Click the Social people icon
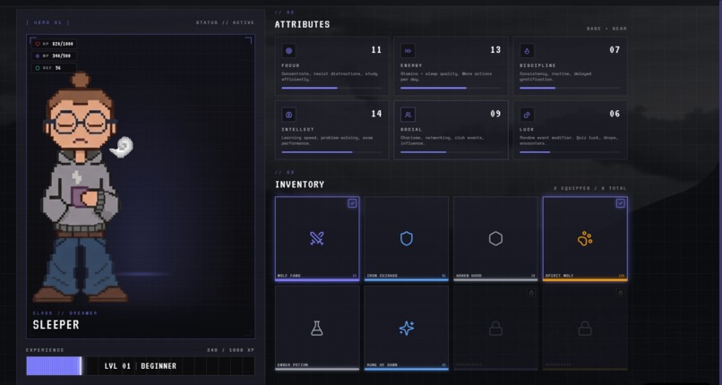The width and height of the screenshot is (722, 385). click(x=408, y=115)
